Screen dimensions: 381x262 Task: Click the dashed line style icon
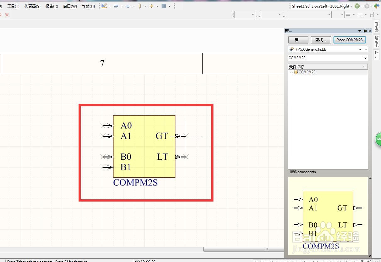[360, 14]
